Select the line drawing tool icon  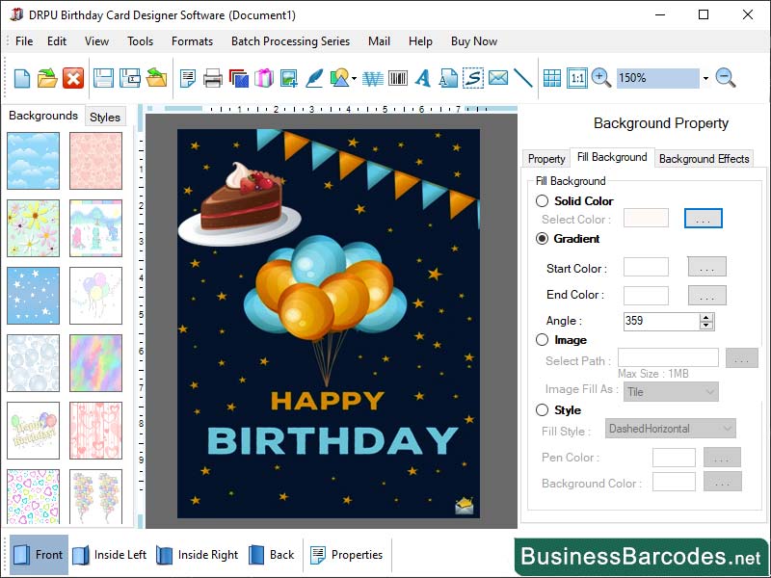point(523,78)
